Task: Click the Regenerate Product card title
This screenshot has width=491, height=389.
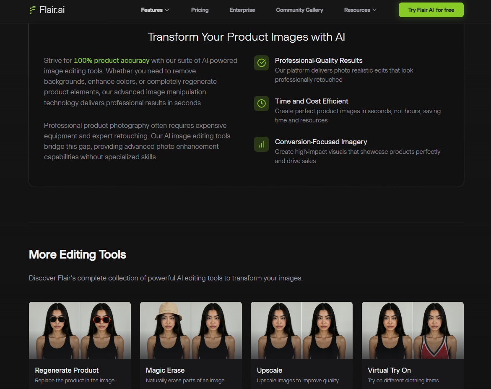Action: click(x=67, y=370)
